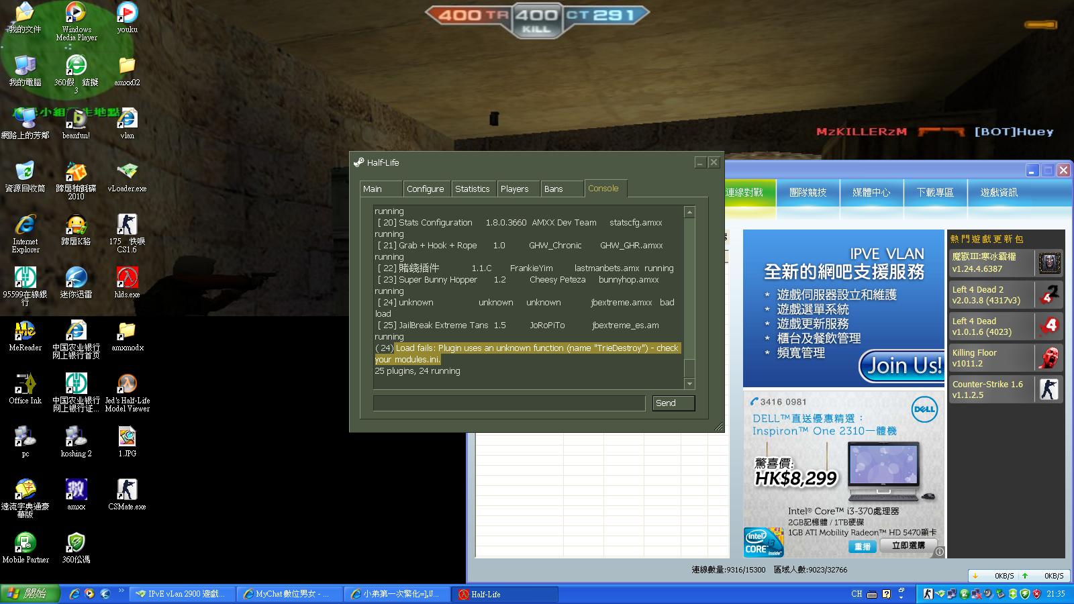Click Left 4 Dead v1.0.1.6 update entry

1006,326
